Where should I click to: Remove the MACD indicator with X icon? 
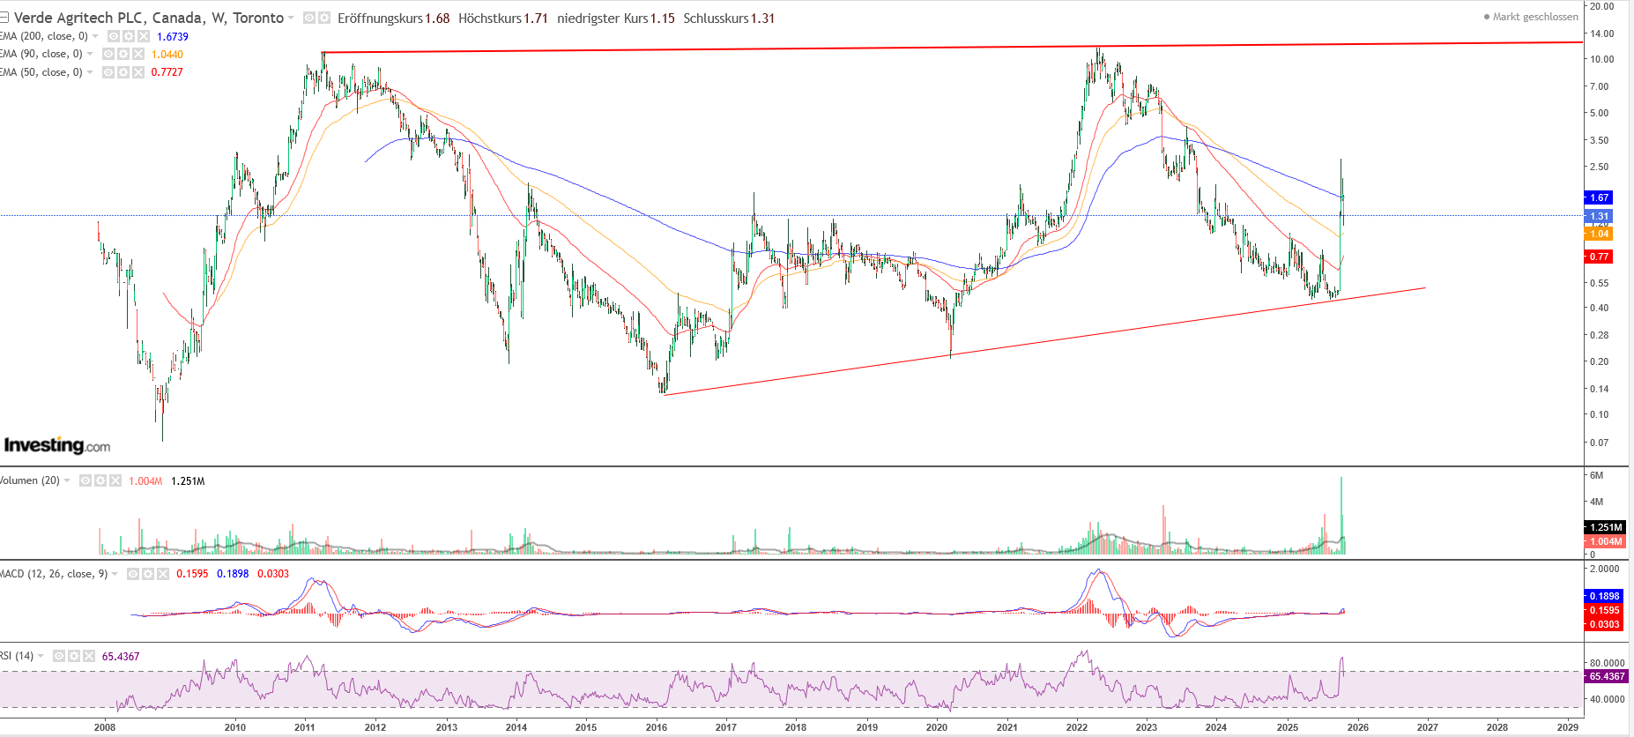click(x=163, y=574)
